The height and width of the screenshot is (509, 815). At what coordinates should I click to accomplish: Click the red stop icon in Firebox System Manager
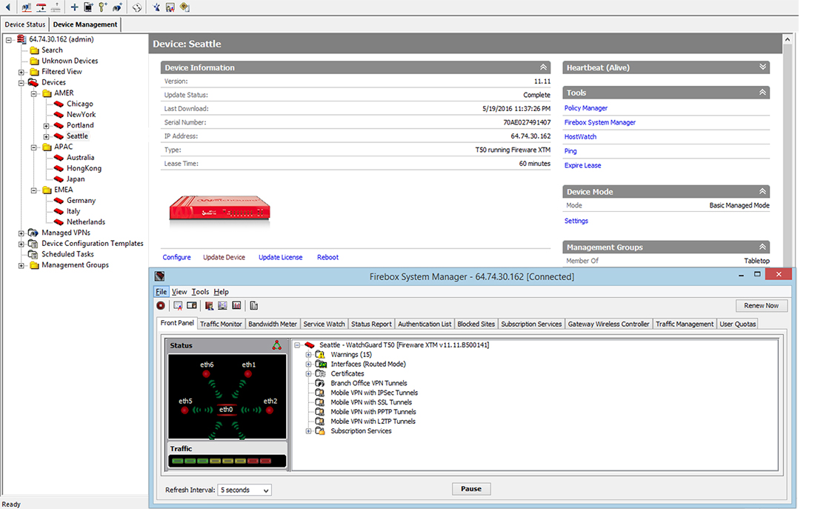161,305
